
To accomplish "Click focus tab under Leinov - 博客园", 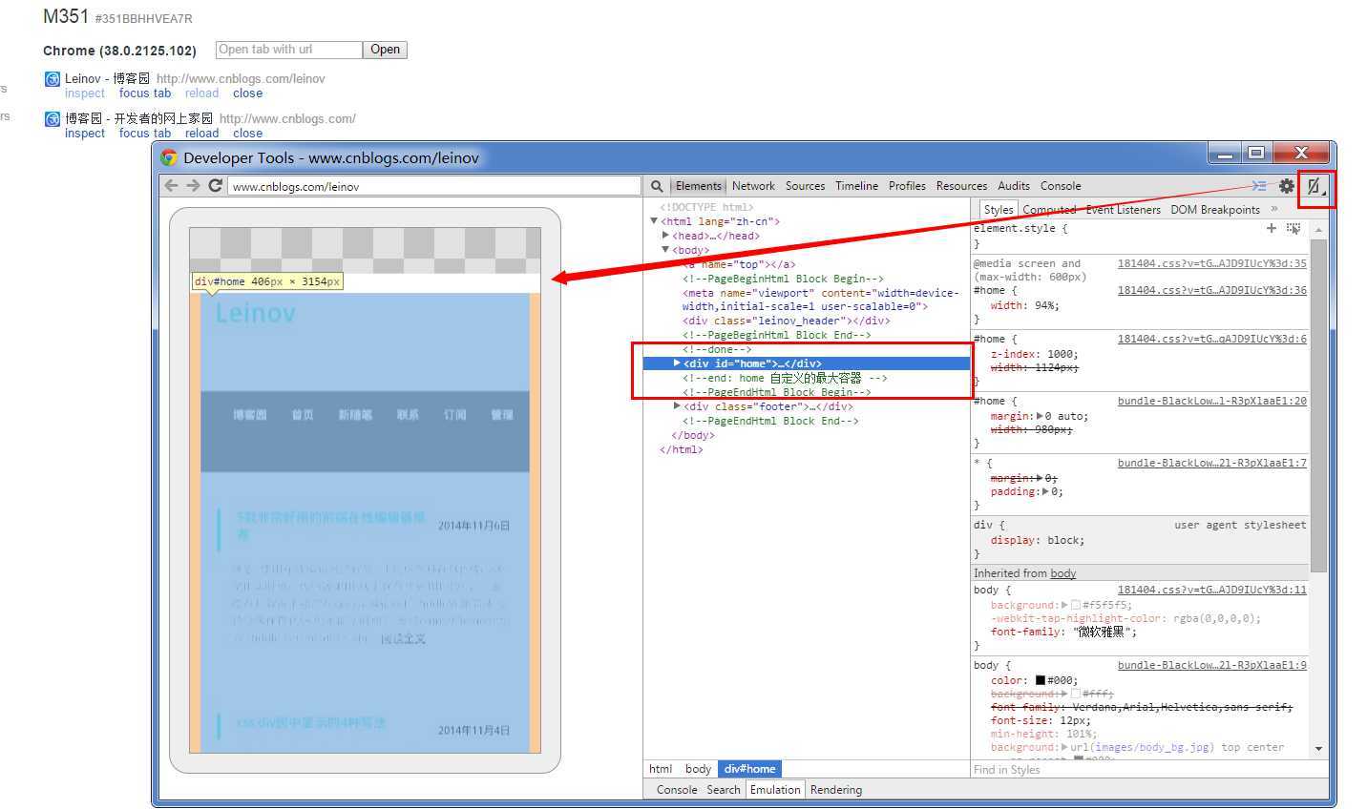I will [145, 93].
